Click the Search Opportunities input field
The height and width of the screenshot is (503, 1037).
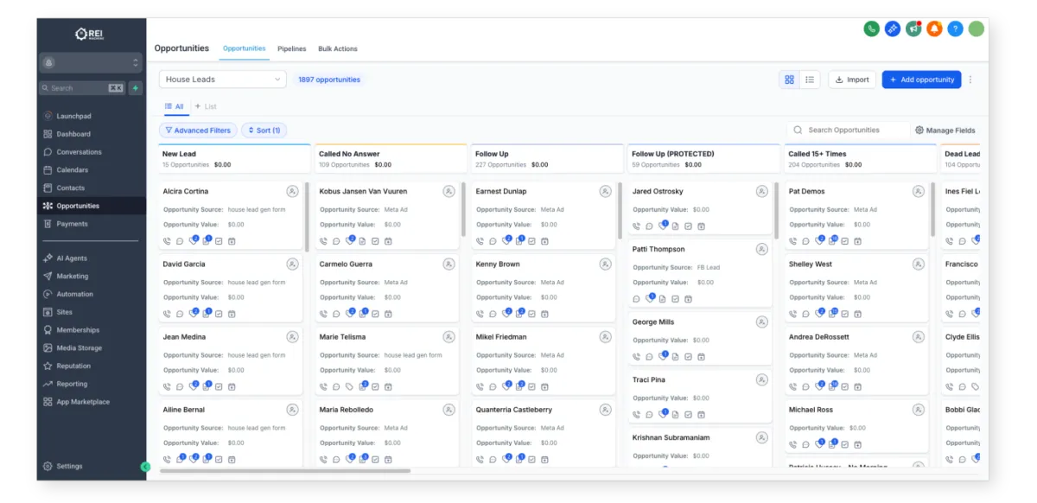pos(854,131)
